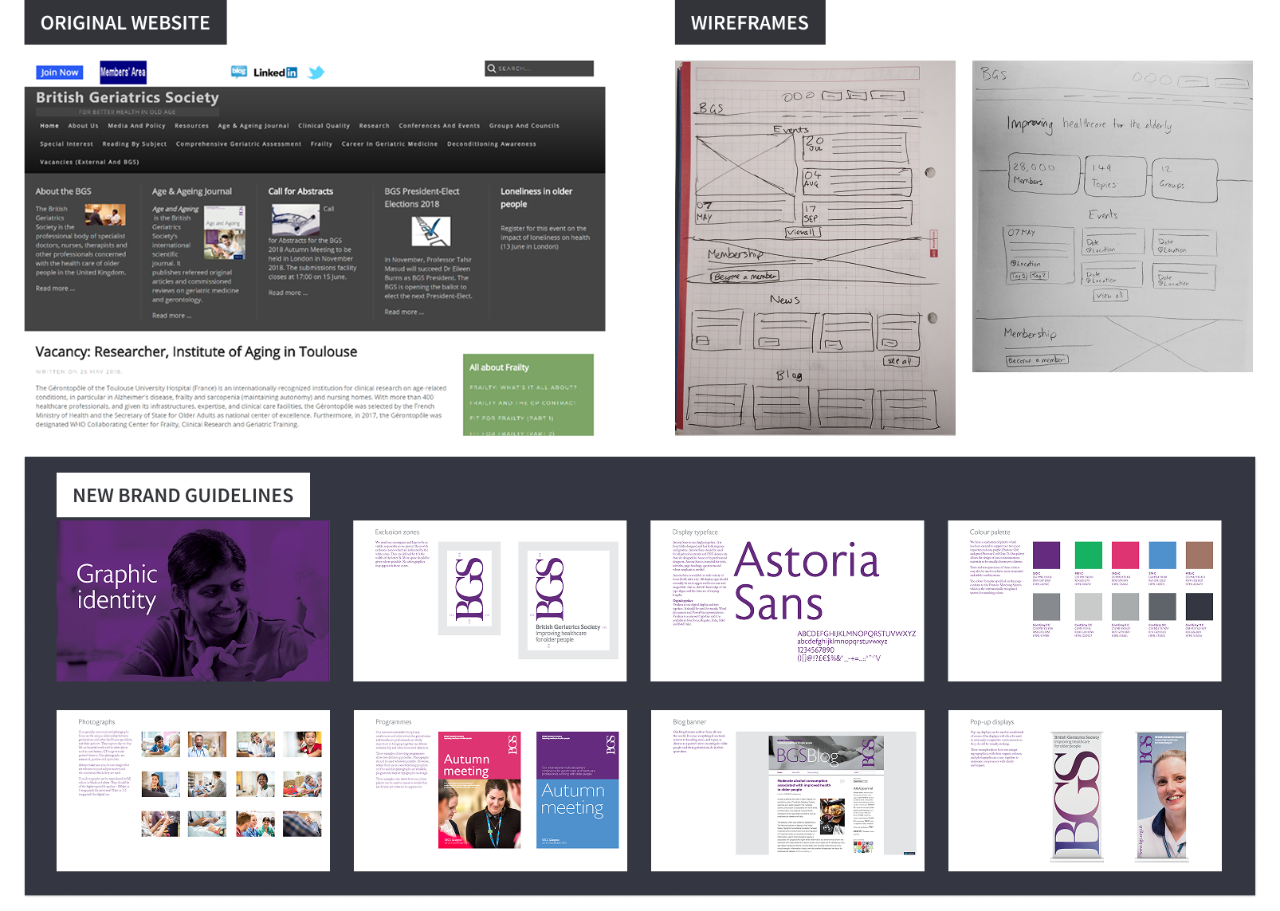This screenshot has width=1280, height=911.
Task: Select the blue swatch in Colour palette
Action: point(1162,555)
